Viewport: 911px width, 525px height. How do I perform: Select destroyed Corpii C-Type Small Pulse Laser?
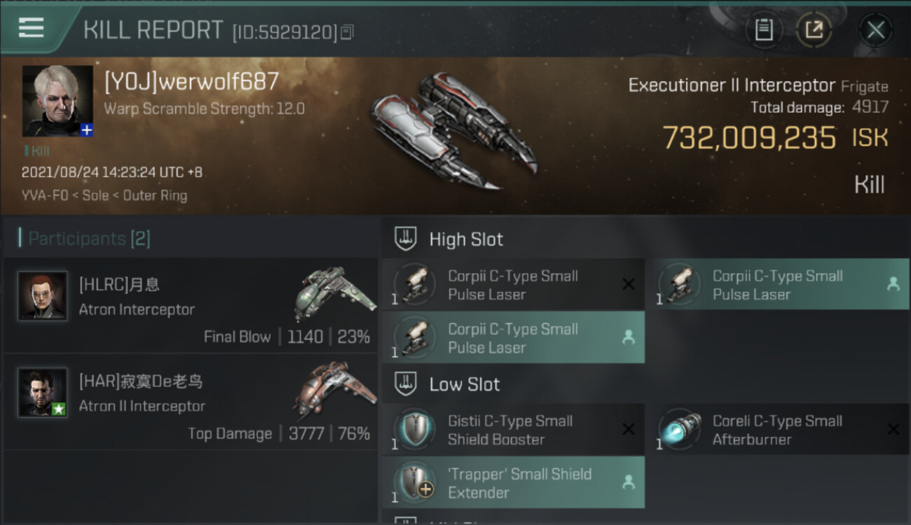pyautogui.click(x=514, y=284)
